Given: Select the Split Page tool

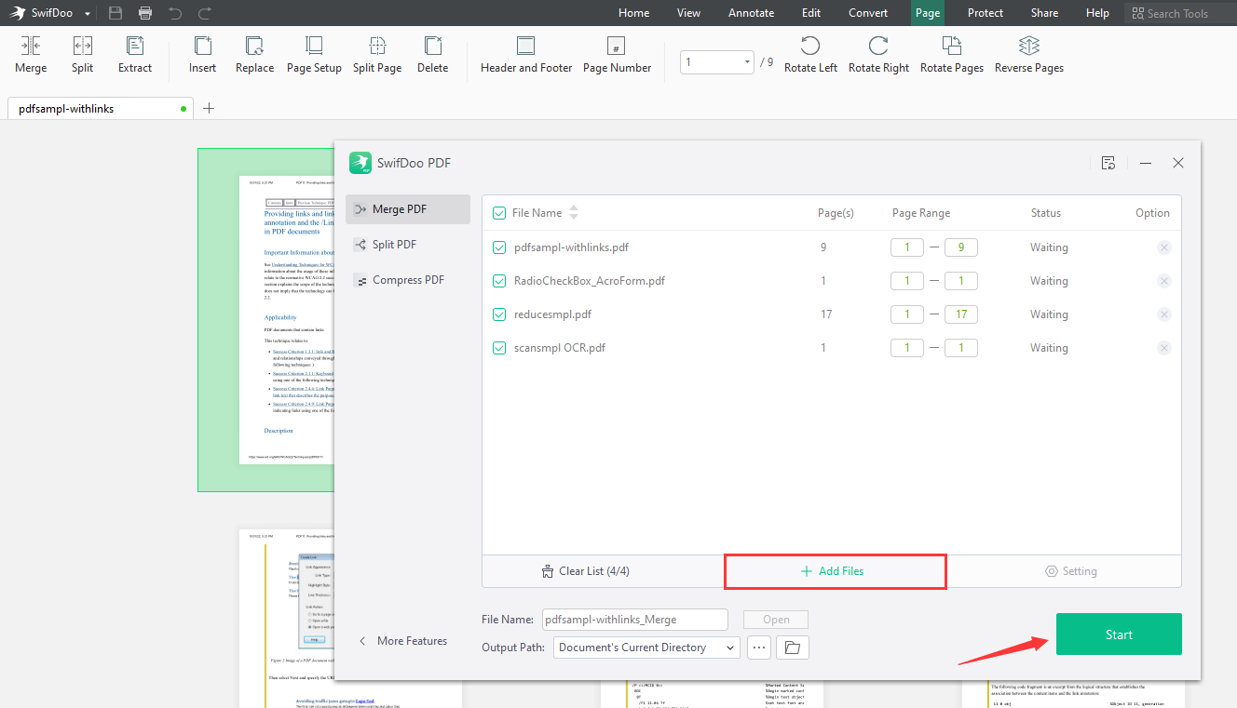Looking at the screenshot, I should tap(377, 55).
